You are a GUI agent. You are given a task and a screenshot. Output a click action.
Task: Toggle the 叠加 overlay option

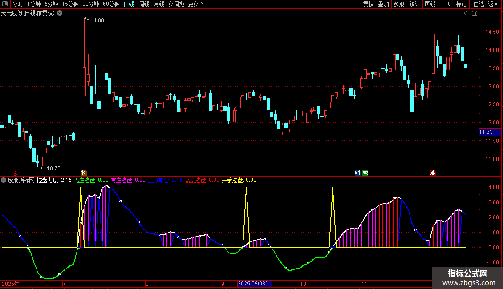pos(383,4)
